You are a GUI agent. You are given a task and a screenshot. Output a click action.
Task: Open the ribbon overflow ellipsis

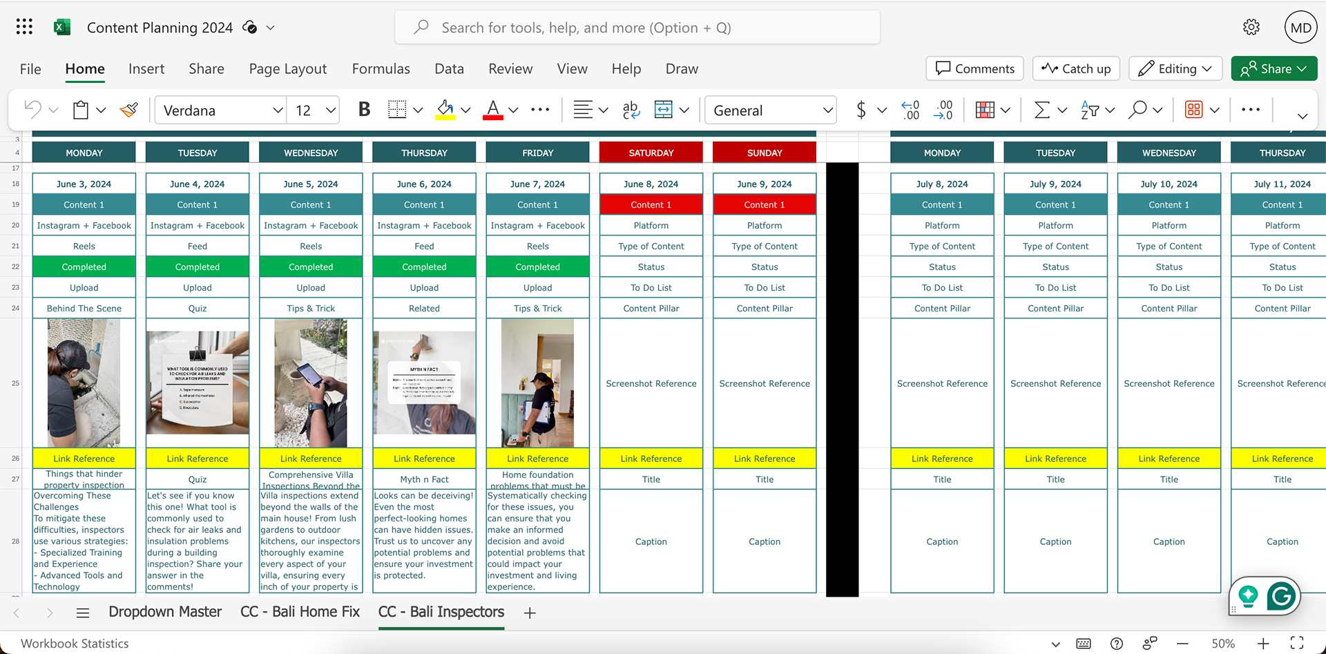1251,110
